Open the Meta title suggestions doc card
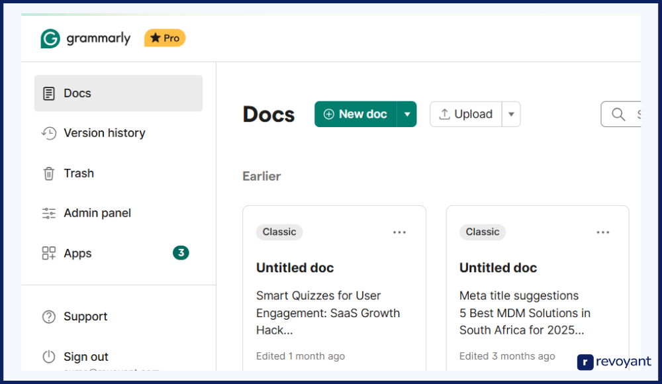662x384 pixels. (x=538, y=289)
